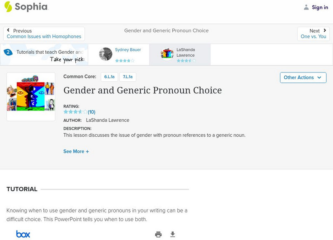Select LaShanda Lawrence's tutorial tab

click(180, 55)
